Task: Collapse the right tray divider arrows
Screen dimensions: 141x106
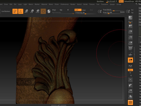Action: pos(134,54)
